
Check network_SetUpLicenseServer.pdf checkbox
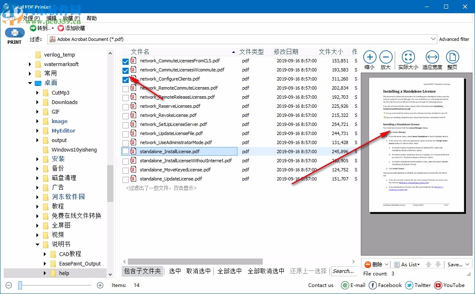click(x=125, y=125)
